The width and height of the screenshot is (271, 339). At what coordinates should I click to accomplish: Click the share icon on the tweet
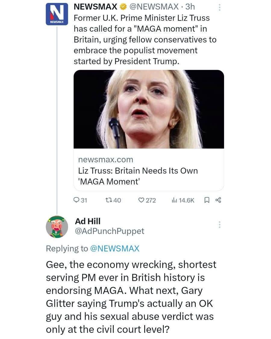tap(218, 200)
